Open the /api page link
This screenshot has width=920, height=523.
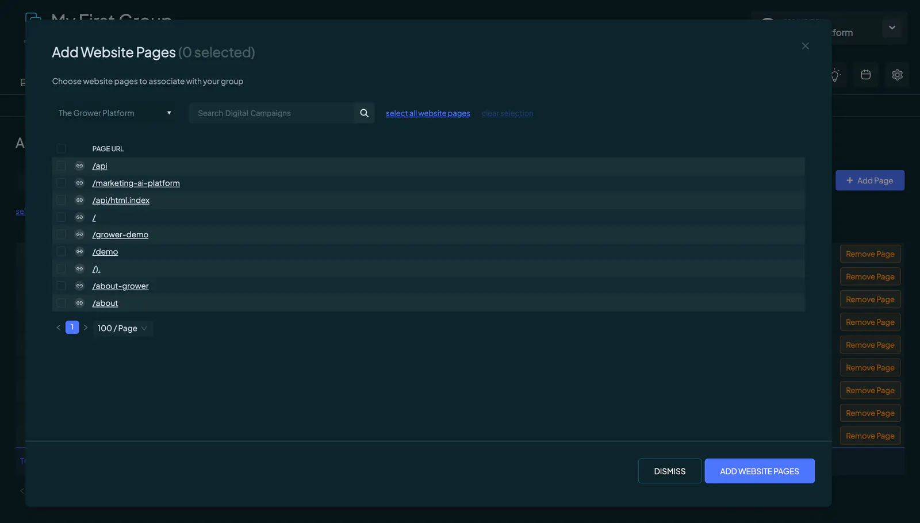coord(100,166)
